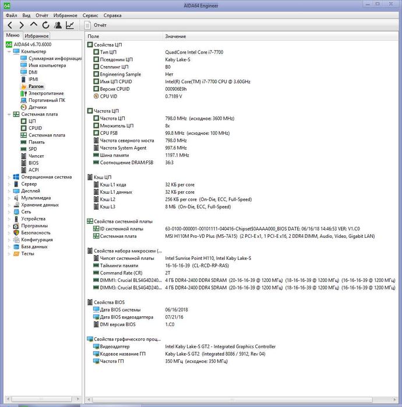The width and height of the screenshot is (402, 407).
Task: Go up one level with the up arrow icon
Action: coord(34,24)
